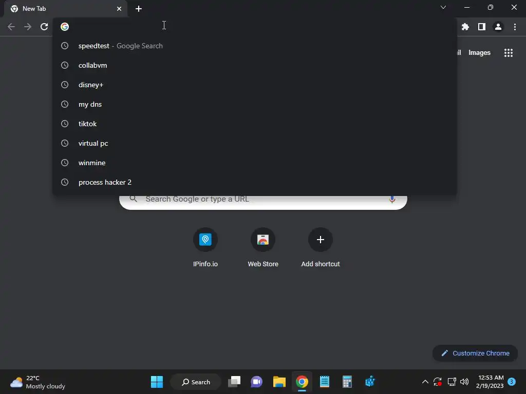The height and width of the screenshot is (394, 526).
Task: Open a new tab with the plus button
Action: [139, 9]
